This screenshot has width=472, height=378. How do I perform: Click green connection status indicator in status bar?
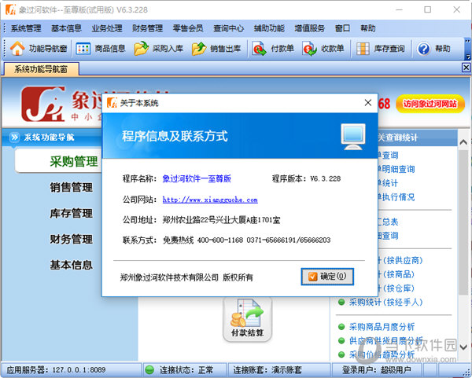[x=149, y=369]
